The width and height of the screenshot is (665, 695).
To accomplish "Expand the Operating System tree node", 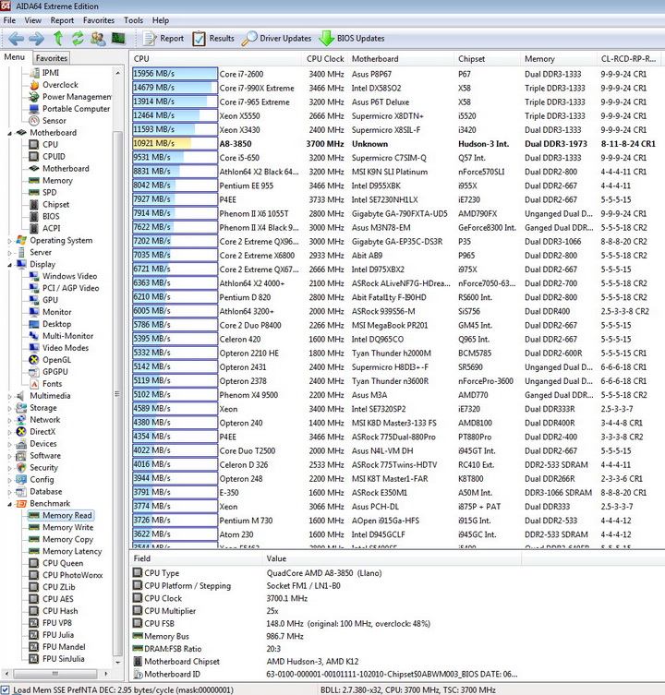I will (x=10, y=241).
